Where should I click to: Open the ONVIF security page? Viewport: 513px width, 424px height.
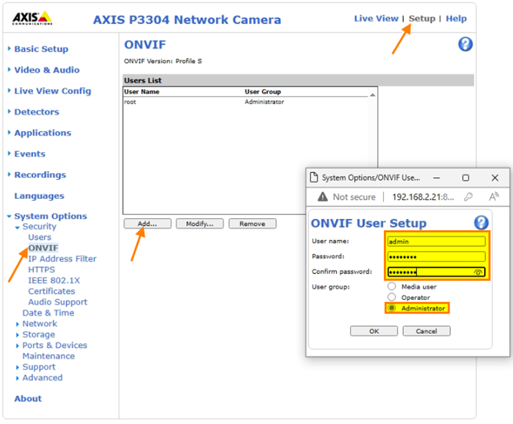click(43, 248)
